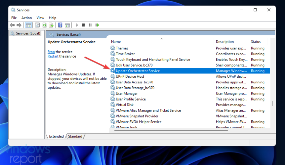Click gear icon of UPnP Device Host
This screenshot has height=165, width=285.
(113, 76)
